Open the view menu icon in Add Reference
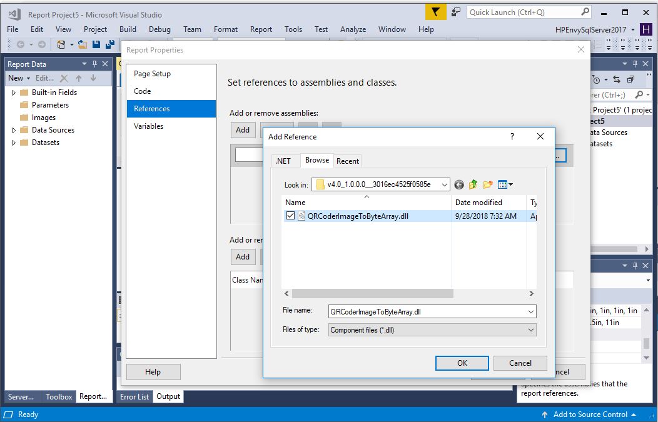Image resolution: width=658 pixels, height=422 pixels. (504, 184)
